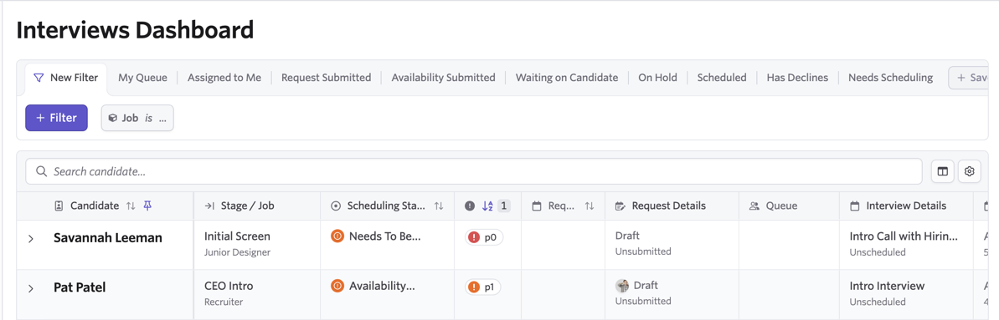Select the Waiting on Candidate tab
This screenshot has width=999, height=320.
coord(567,78)
